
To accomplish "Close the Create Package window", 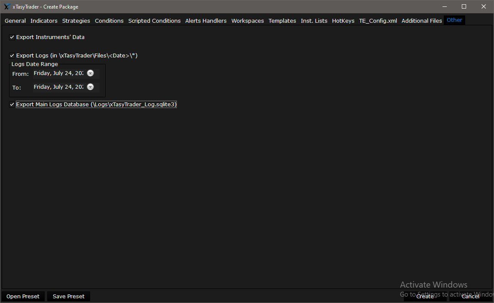I will tap(484, 6).
